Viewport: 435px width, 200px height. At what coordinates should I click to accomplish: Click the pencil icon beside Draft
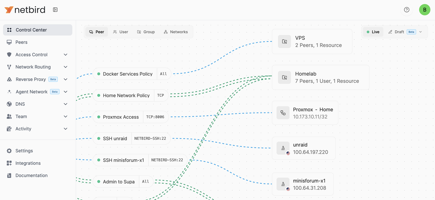click(x=390, y=32)
